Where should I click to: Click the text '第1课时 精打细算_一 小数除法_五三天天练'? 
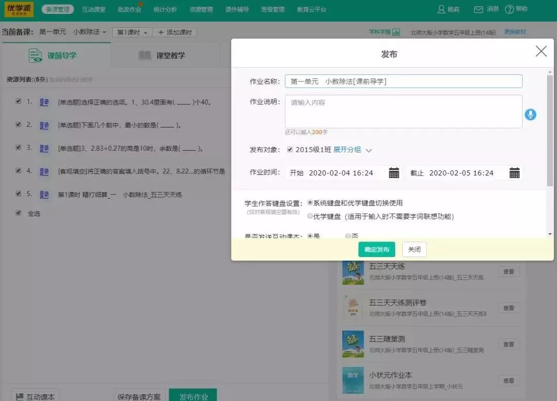click(120, 195)
